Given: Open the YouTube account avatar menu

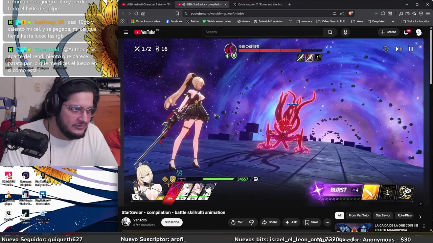Looking at the screenshot, I should coord(419,32).
